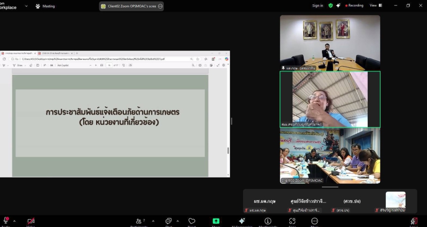Close the first tab in shared browser

[x=35, y=53]
